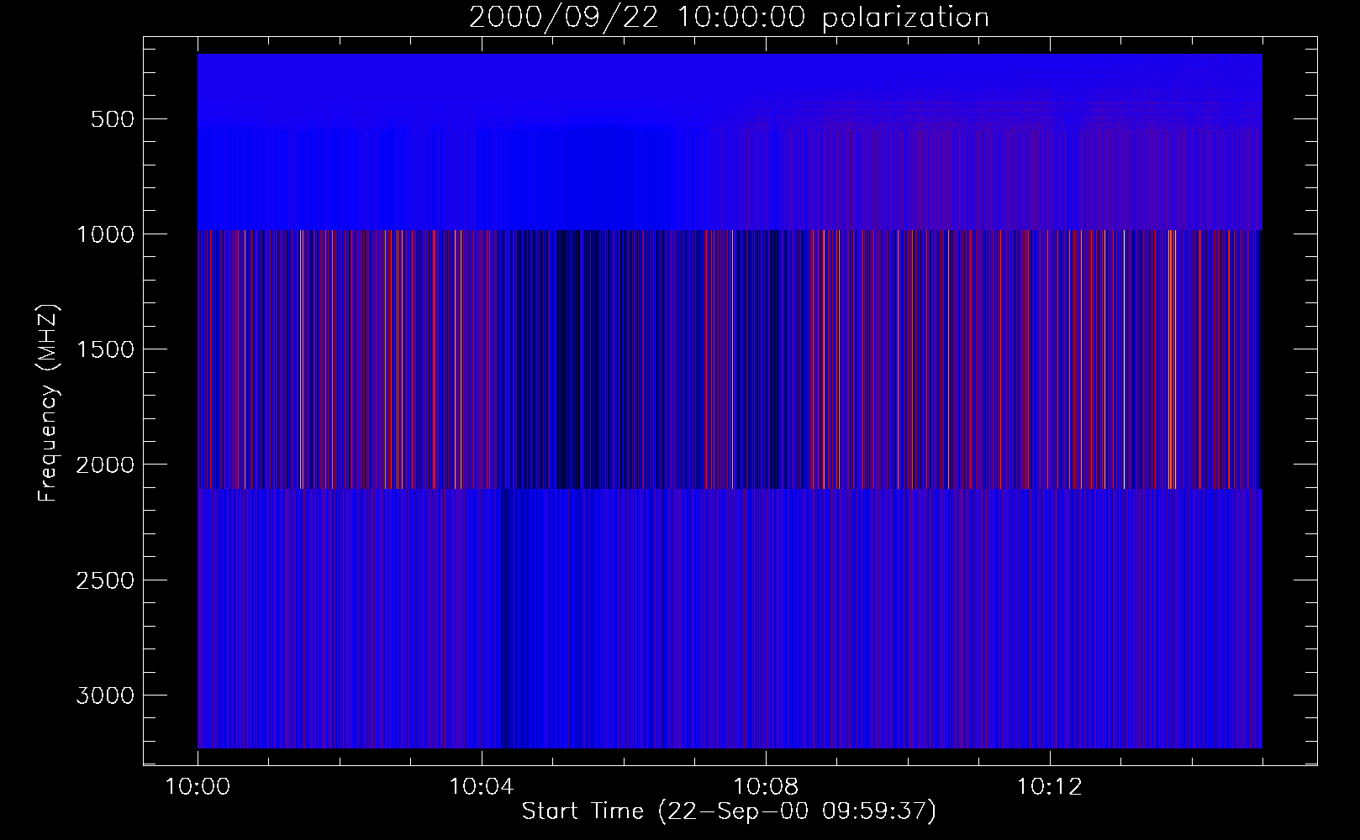Select the 1000 frequency axis label

click(105, 234)
